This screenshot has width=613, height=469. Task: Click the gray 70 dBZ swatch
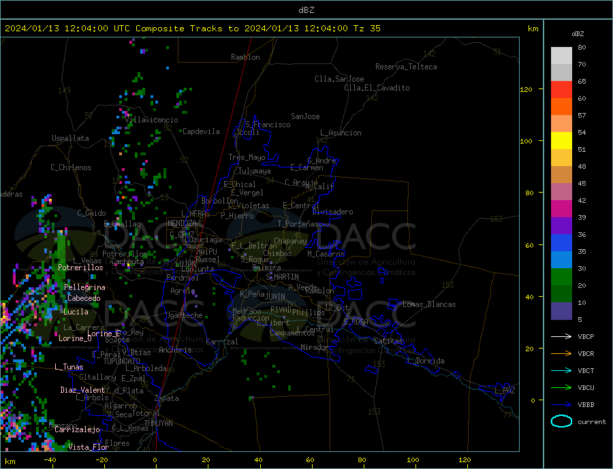(561, 72)
